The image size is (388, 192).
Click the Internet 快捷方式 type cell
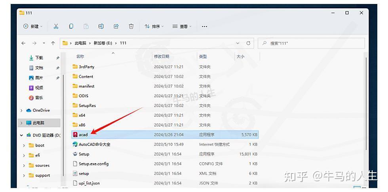point(214,144)
